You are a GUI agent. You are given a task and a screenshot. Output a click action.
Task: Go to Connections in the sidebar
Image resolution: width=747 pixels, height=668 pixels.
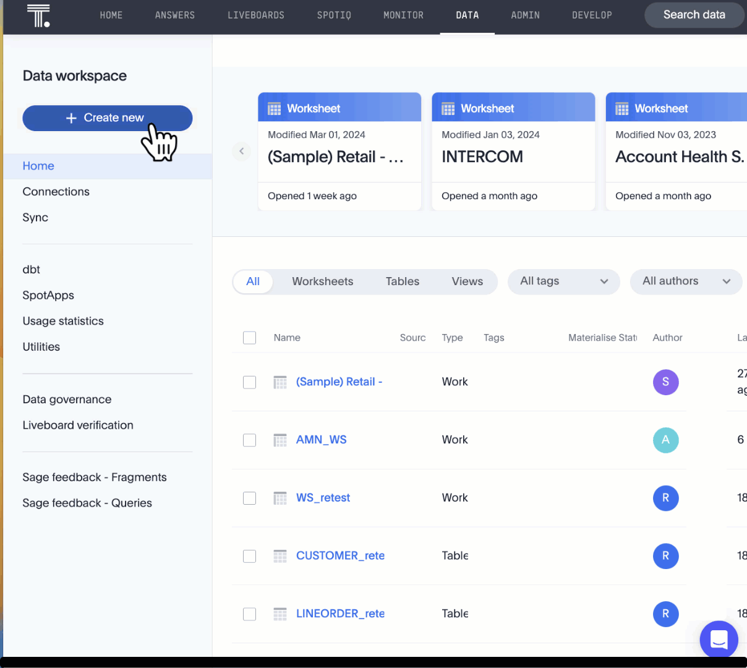click(x=56, y=192)
